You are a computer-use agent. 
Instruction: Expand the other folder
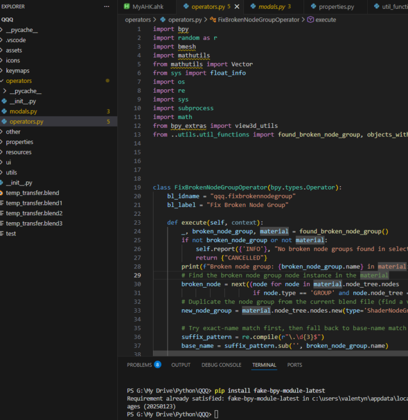click(58, 132)
